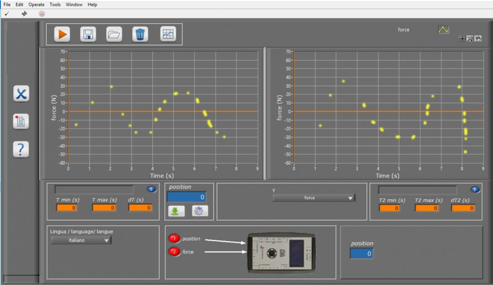Open a saved file via the folder icon
This screenshot has width=493, height=285.
click(x=114, y=34)
